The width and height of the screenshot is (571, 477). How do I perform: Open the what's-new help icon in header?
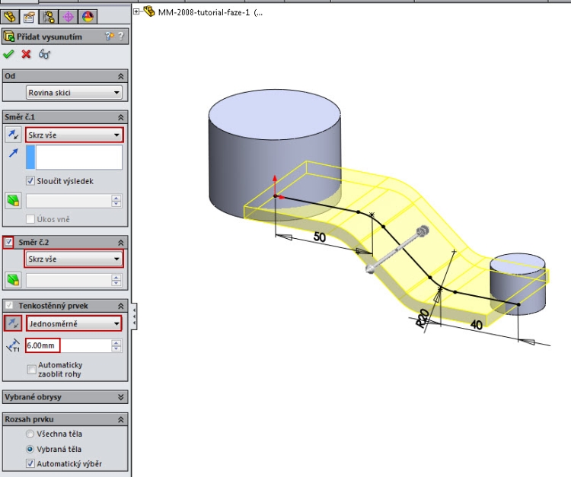coord(109,36)
